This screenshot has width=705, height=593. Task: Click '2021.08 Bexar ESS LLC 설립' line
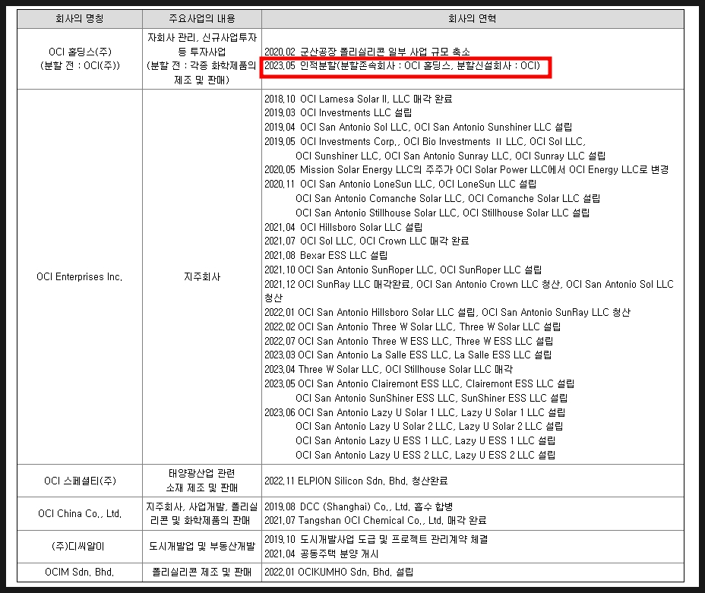point(325,256)
